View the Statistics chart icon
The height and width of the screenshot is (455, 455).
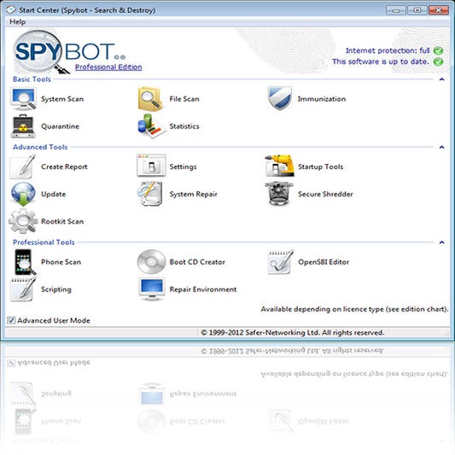tap(151, 126)
